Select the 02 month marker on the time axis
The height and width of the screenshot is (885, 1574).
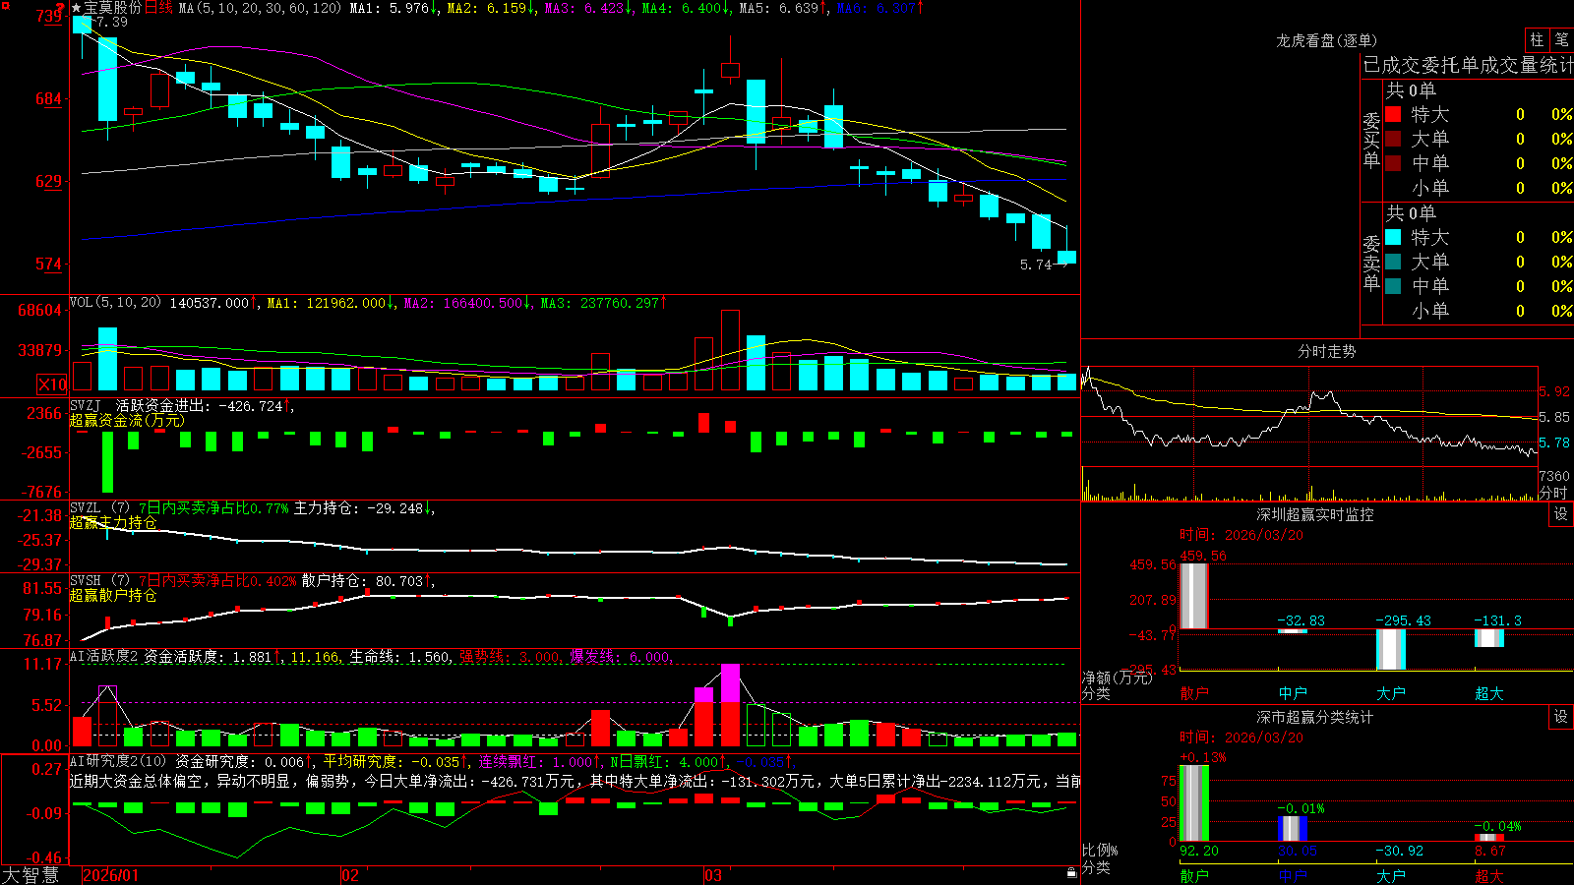[349, 875]
